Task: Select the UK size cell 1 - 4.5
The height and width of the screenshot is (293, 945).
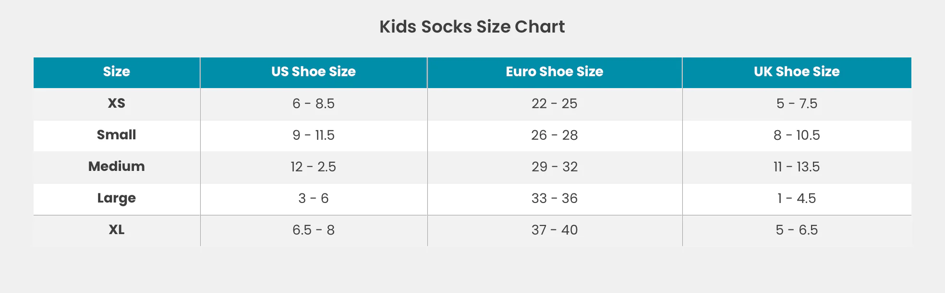Action: point(797,198)
